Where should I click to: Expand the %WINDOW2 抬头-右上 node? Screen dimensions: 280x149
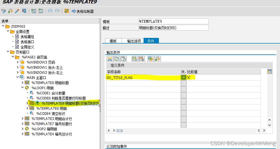tap(18, 72)
